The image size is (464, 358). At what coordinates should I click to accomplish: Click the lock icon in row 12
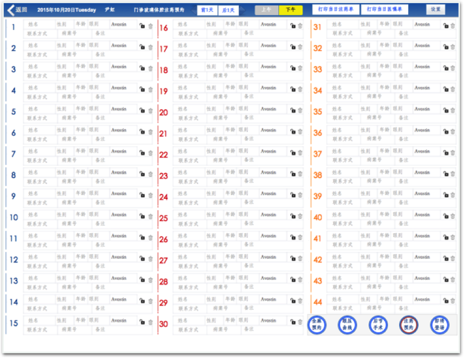142,258
